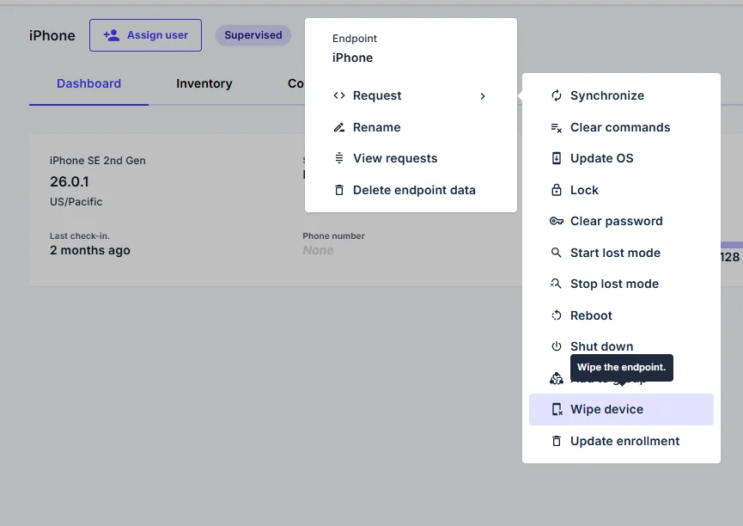Click the Start lost mode magnifier icon
The height and width of the screenshot is (526, 743).
point(557,253)
